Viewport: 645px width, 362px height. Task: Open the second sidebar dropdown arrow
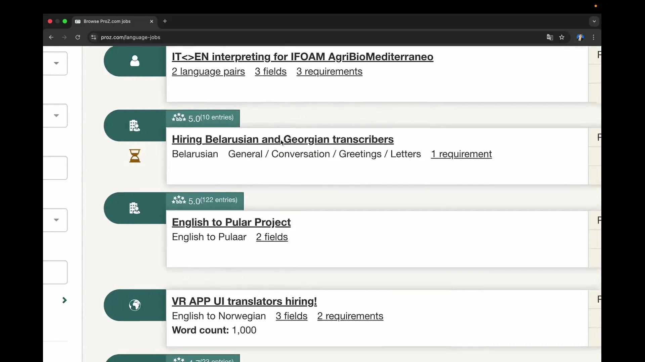(56, 115)
